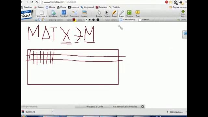The image size is (208, 117).
Task: Open the Яндекс bookmark
Action: coord(39,7)
